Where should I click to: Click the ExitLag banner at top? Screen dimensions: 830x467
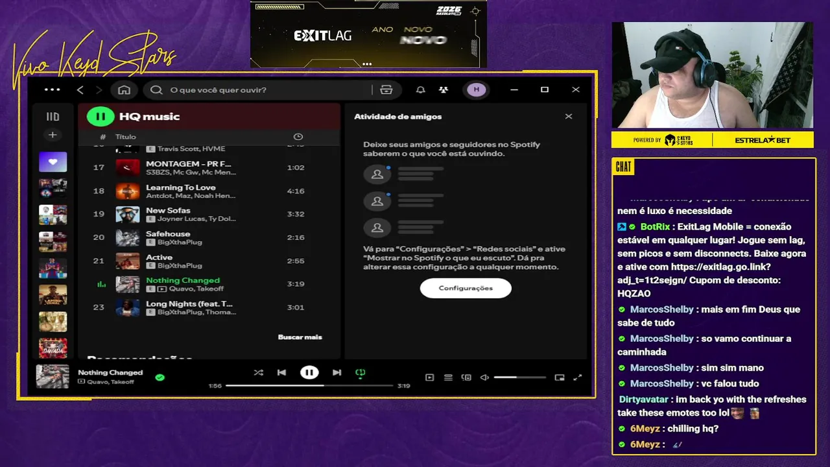coord(368,34)
